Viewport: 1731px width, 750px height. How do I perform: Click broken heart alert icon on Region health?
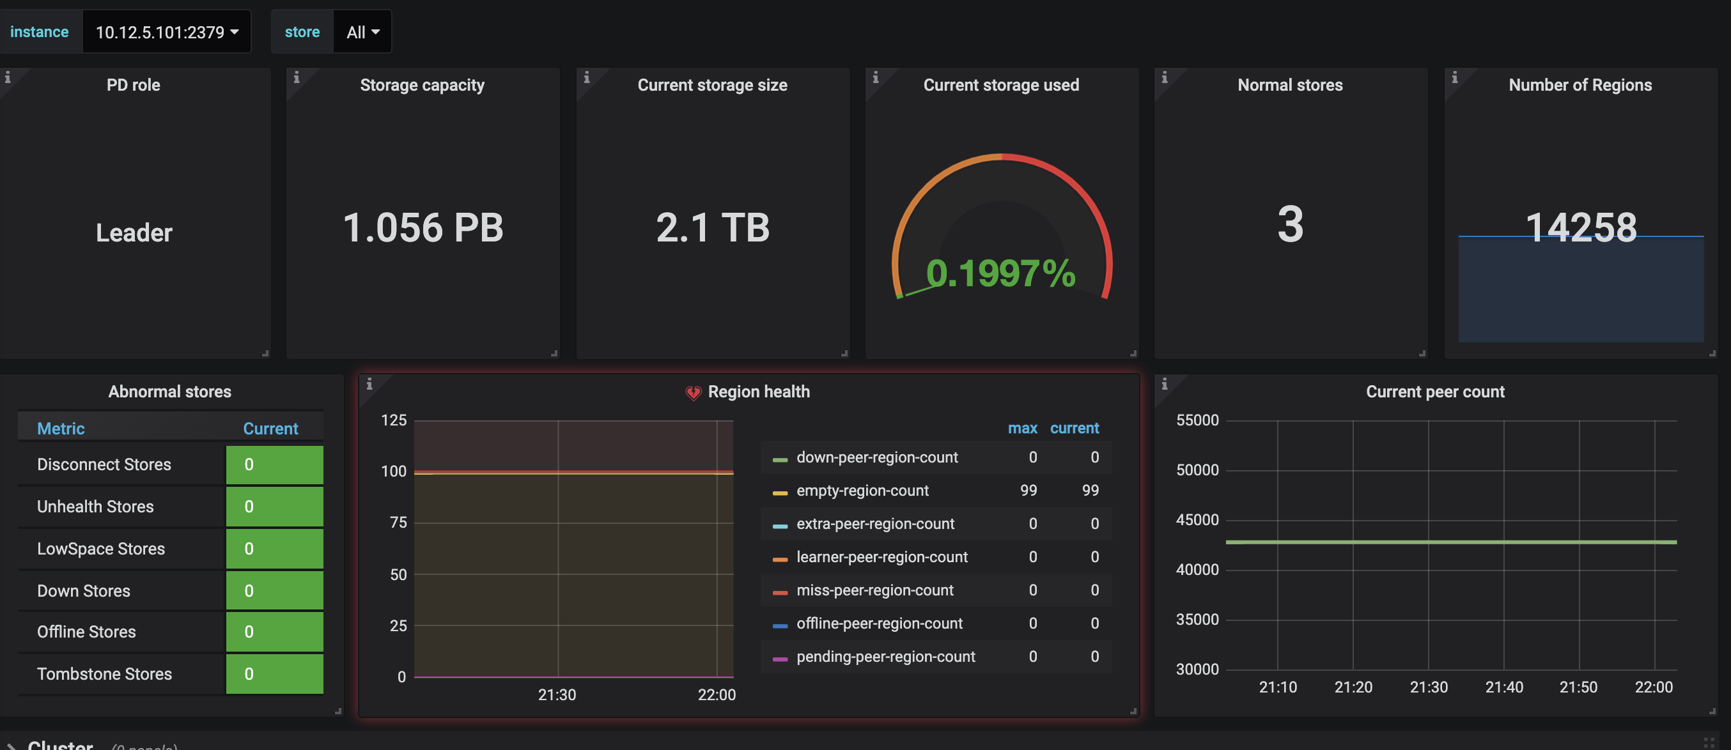pyautogui.click(x=693, y=392)
